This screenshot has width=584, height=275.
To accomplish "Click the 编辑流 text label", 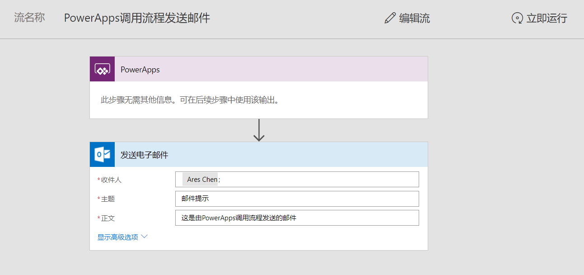I will pyautogui.click(x=414, y=18).
